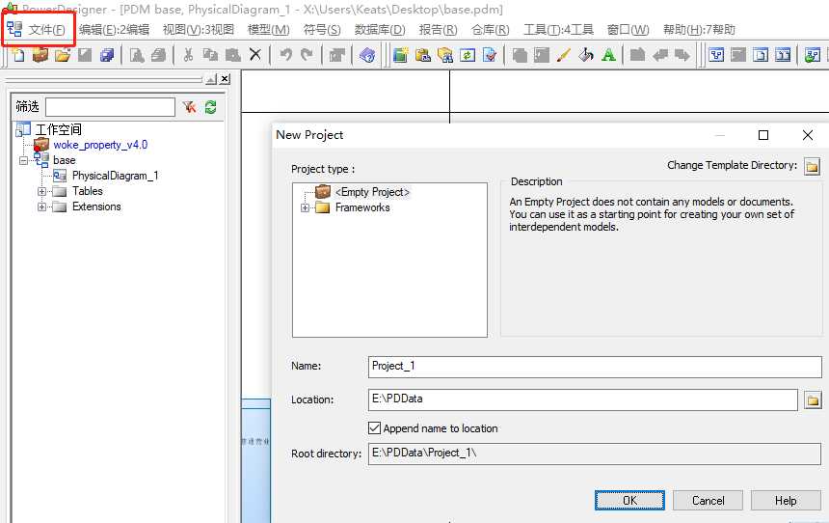Click the New Model toolbar icon
Screen dimensions: 829x523
(x=18, y=55)
